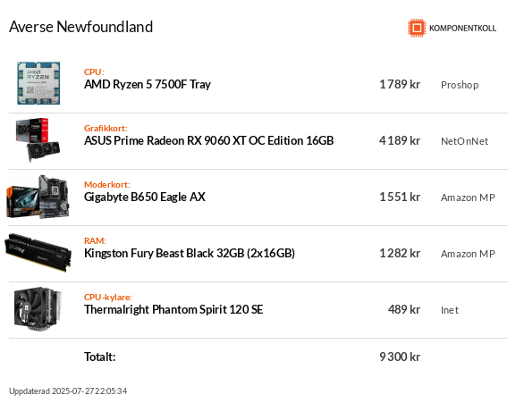Open the ASUS Radeon graphics card image
This screenshot has width=516, height=403.
[x=38, y=139]
